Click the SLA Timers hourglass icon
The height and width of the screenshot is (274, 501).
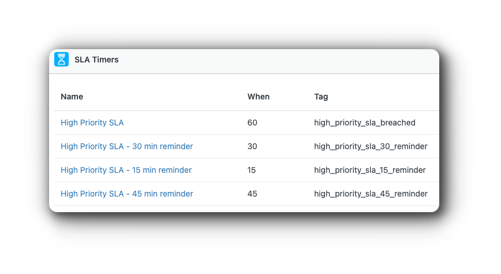[61, 59]
